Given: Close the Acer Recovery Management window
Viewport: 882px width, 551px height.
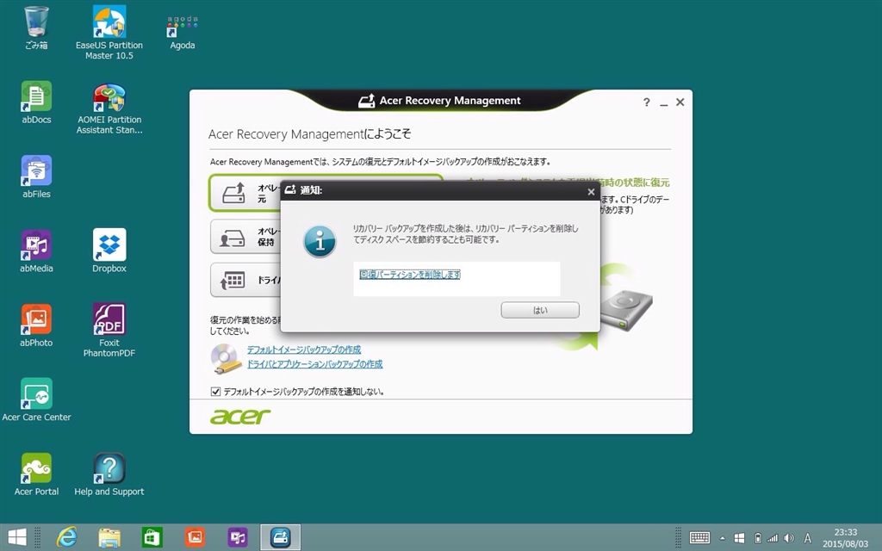Looking at the screenshot, I should (x=680, y=102).
